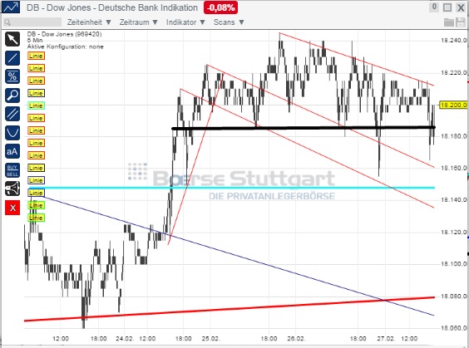The image size is (469, 348).
Task: Click the 18.220,0 price axis label
Action: (453, 72)
